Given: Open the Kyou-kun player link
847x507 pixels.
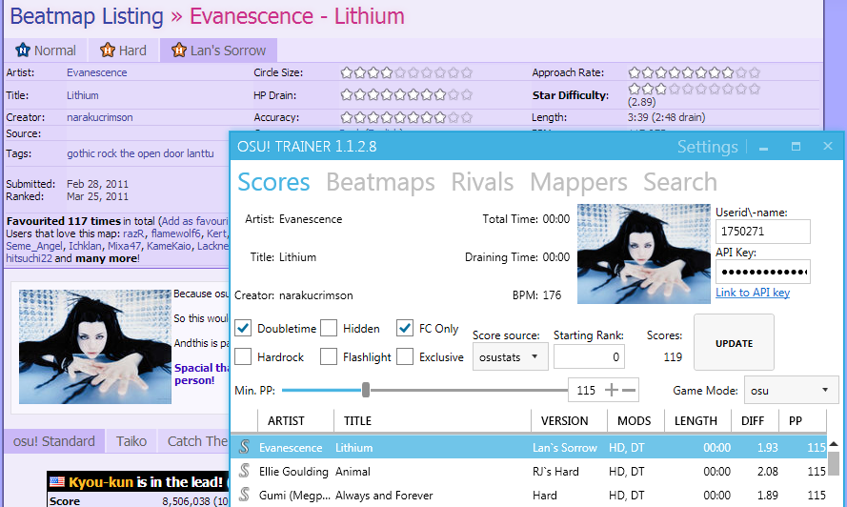Looking at the screenshot, I should click(x=100, y=481).
